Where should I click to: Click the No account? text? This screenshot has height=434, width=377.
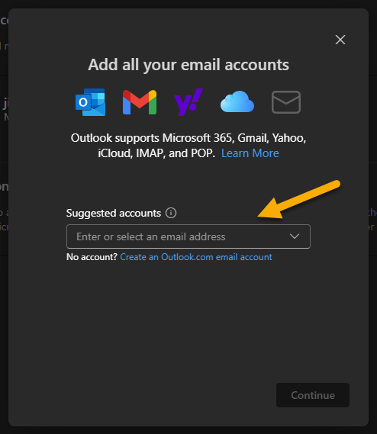click(92, 257)
